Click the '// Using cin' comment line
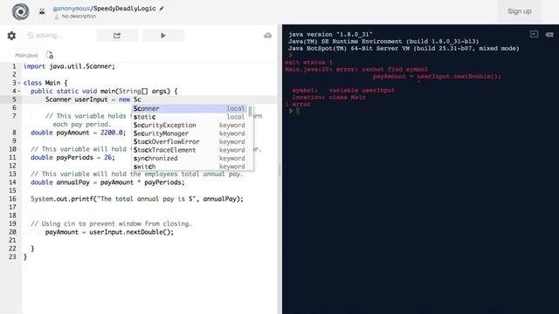This screenshot has width=559, height=314. [x=111, y=224]
